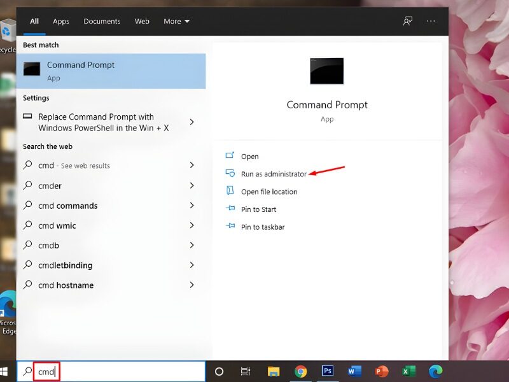Open Photoshop from the taskbar
The height and width of the screenshot is (382, 509).
(328, 371)
